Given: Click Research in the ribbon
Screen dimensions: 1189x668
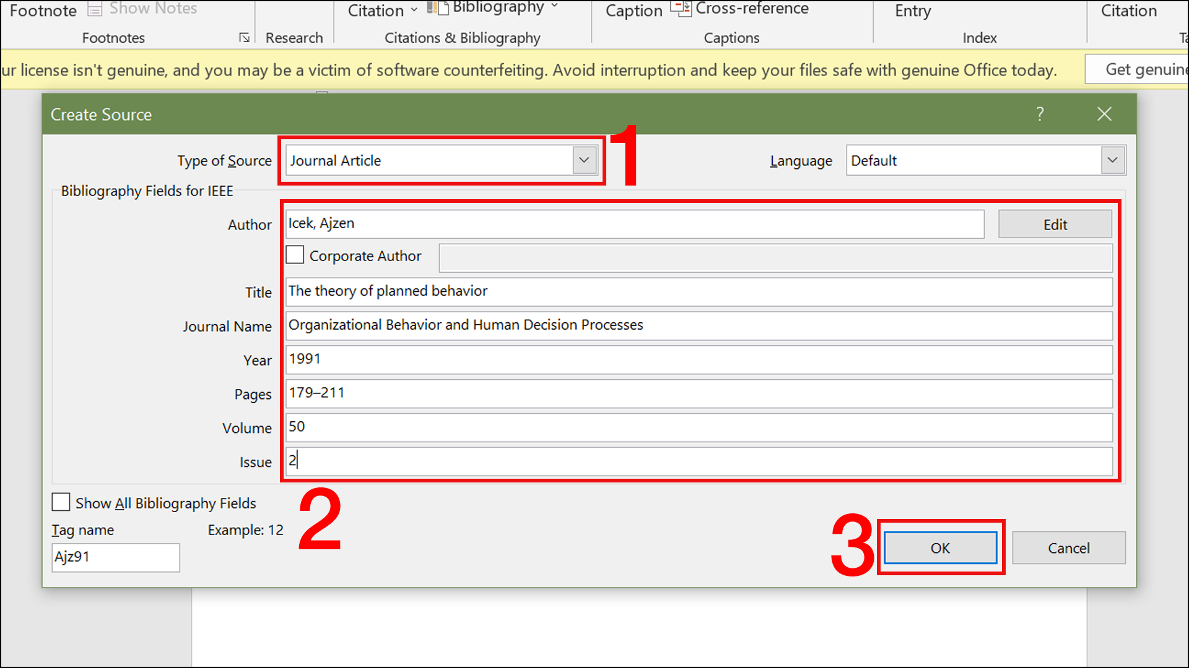Looking at the screenshot, I should click(x=294, y=38).
